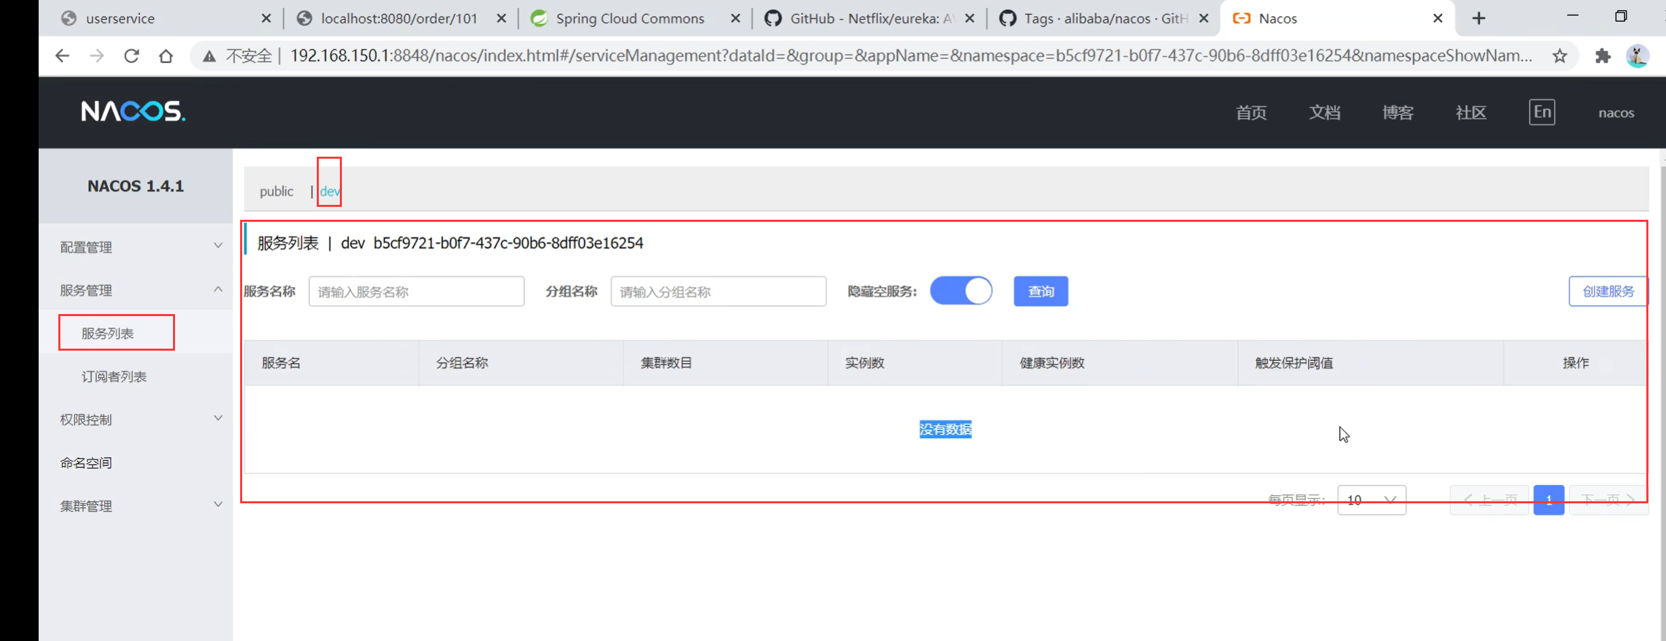Viewport: 1666px width, 641px height.
Task: Open a new browser tab
Action: click(1479, 18)
